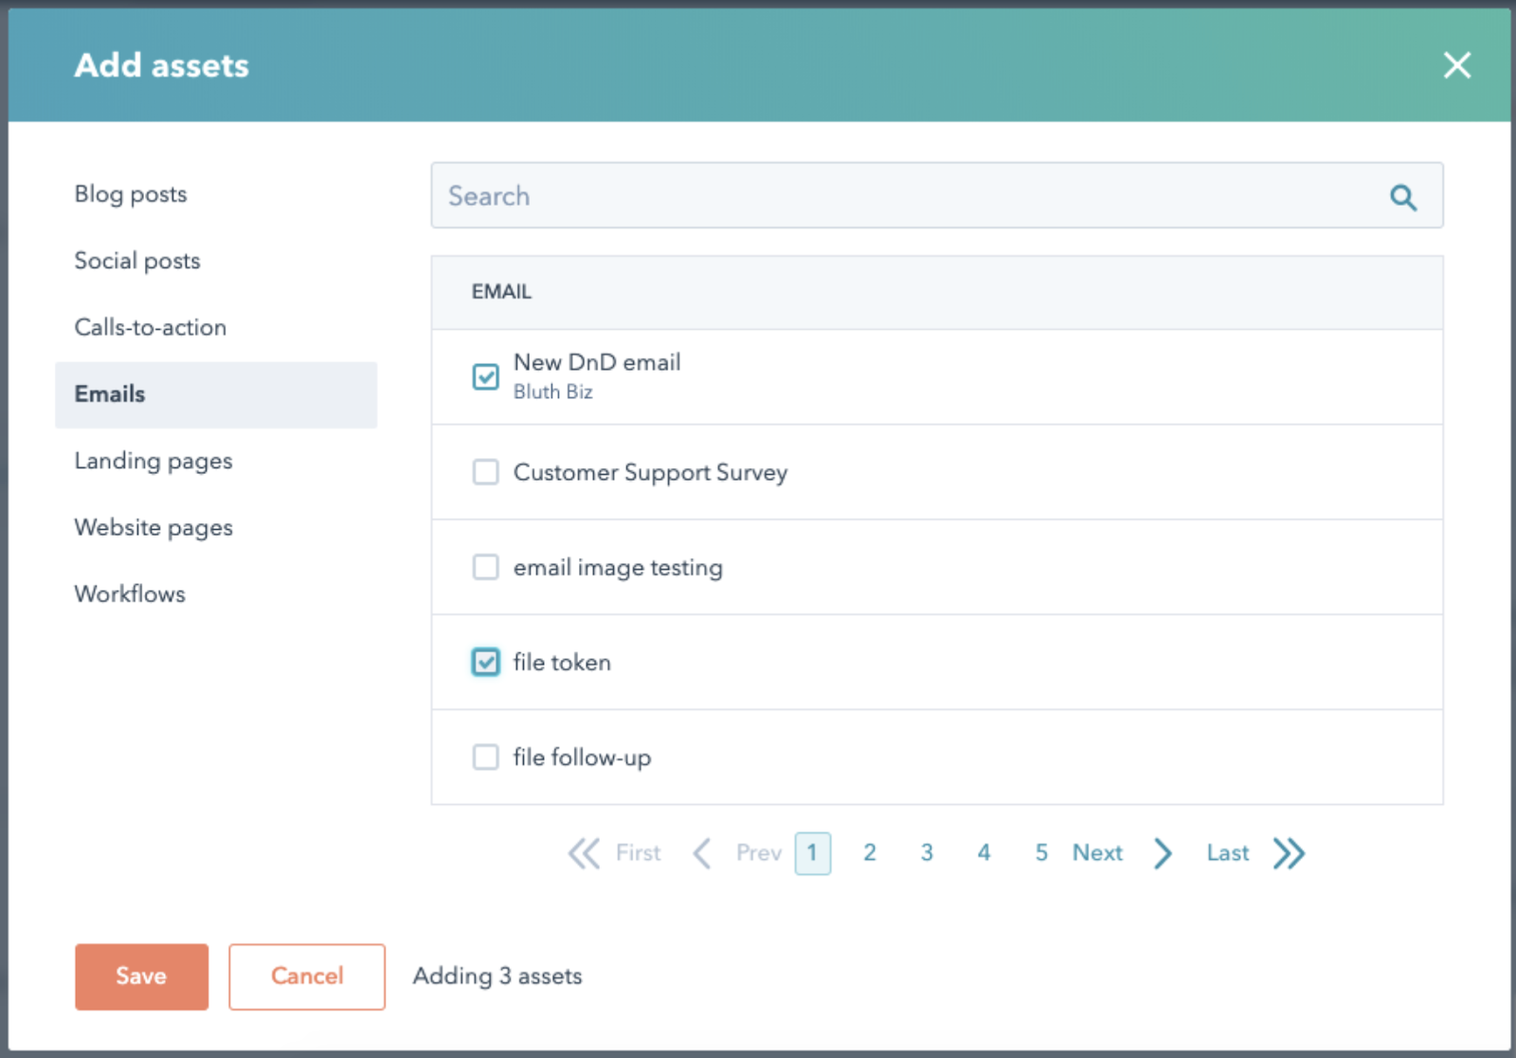
Task: Click the double-chevron First page icon
Action: pyautogui.click(x=584, y=853)
